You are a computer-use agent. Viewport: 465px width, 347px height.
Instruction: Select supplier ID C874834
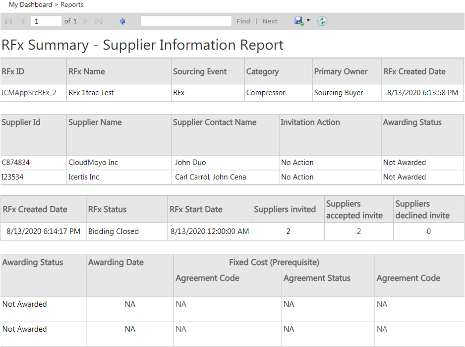pos(16,163)
